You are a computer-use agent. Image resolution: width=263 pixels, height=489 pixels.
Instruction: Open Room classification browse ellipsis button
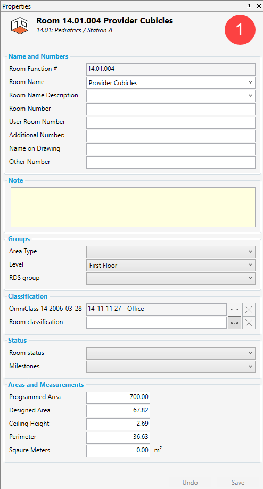click(x=234, y=323)
